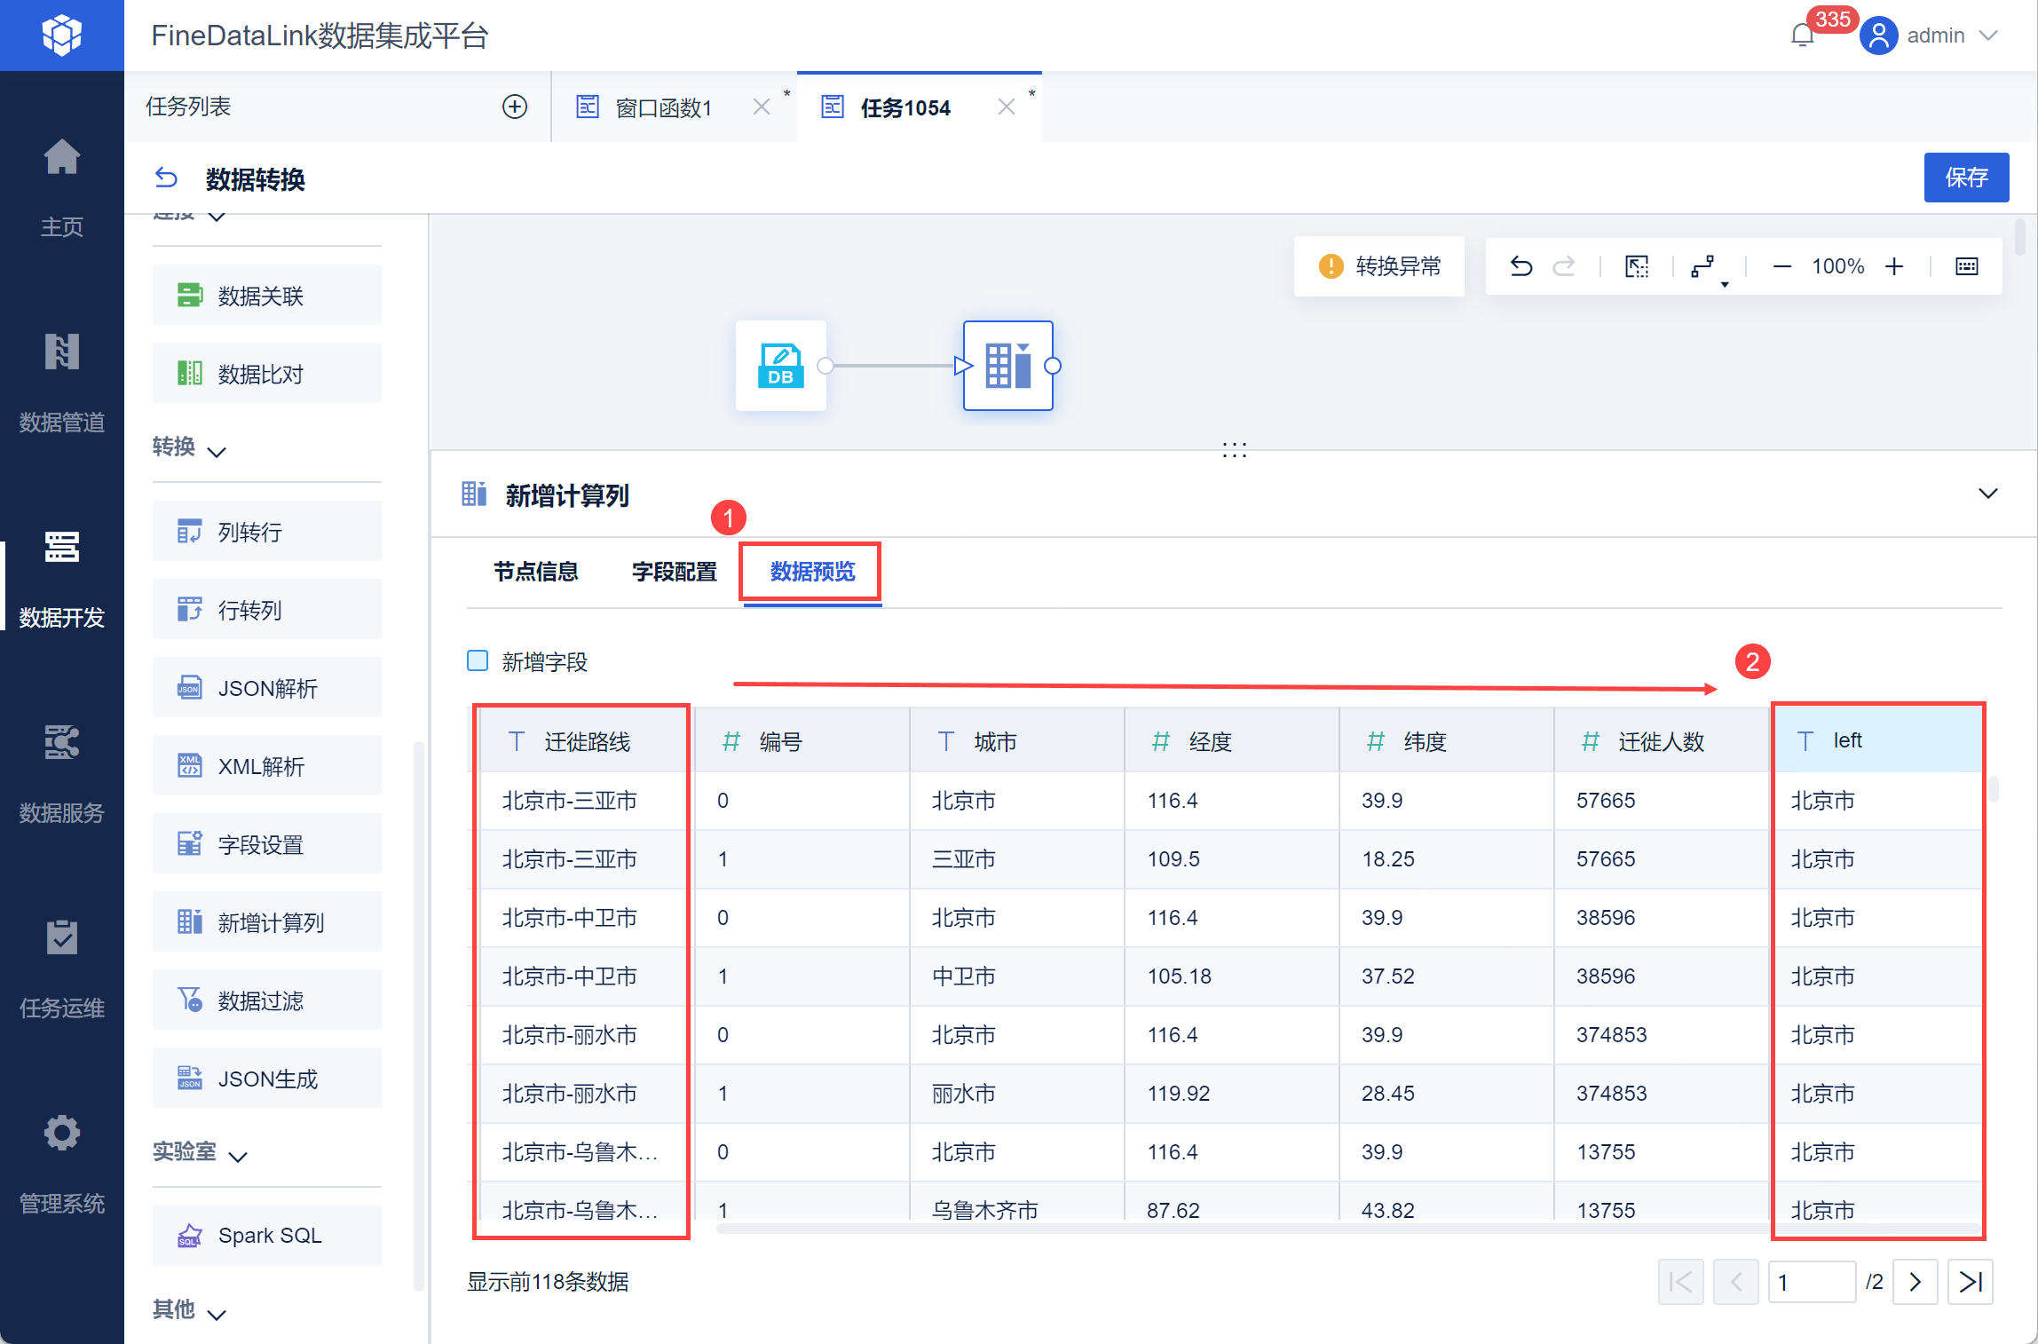
Task: Select the new calculated column node
Action: [x=1007, y=366]
